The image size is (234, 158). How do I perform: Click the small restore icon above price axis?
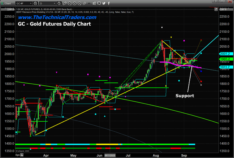coord(216,9)
